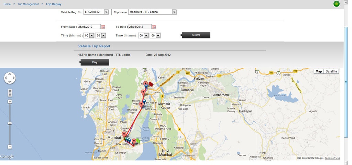Open the From time hour dropdown
This screenshot has height=165, width=352.
coord(91,35)
